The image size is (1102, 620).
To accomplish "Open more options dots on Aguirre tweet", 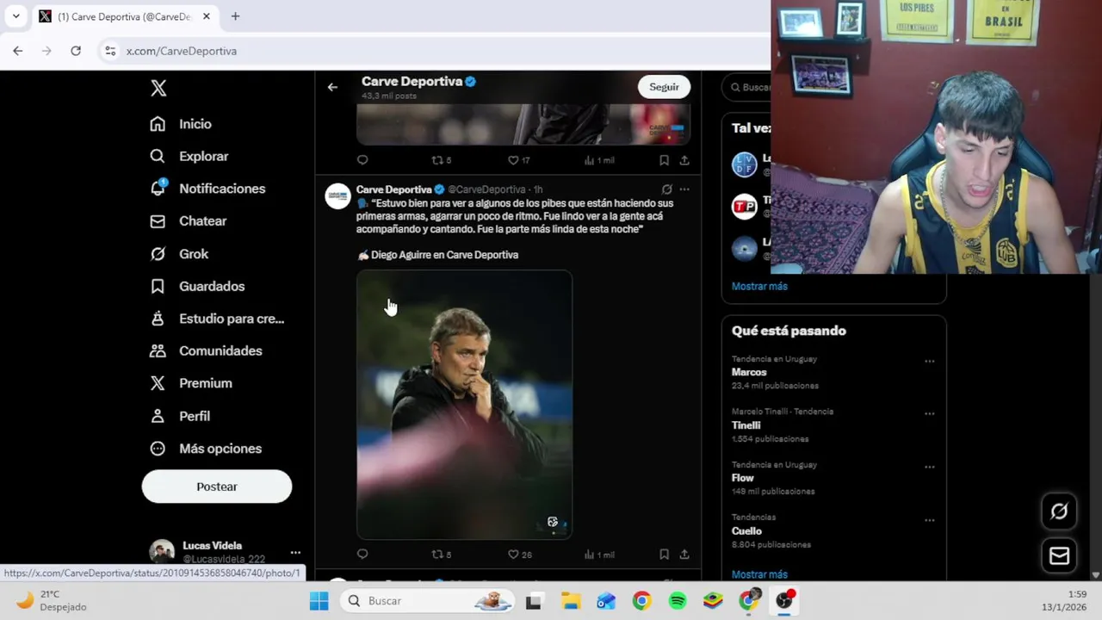I will 684,189.
